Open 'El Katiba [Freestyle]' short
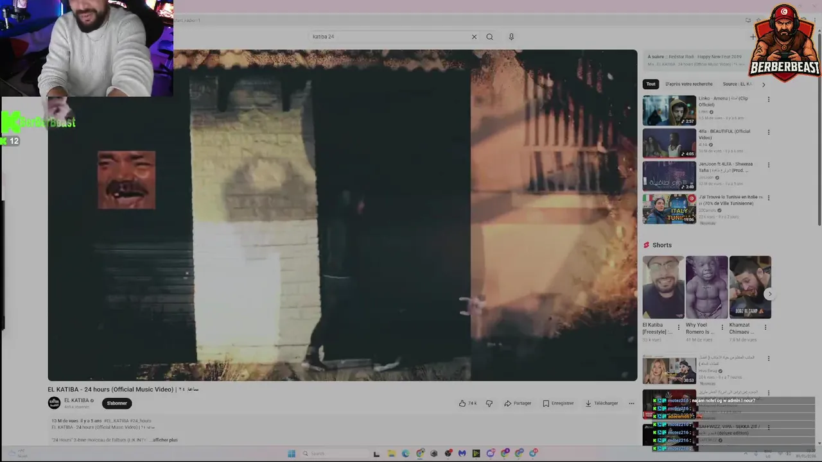Viewport: 822px width, 462px height. click(x=663, y=287)
